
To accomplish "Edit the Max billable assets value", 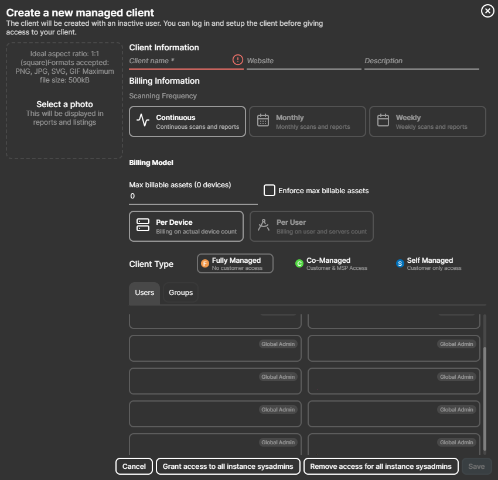I will pyautogui.click(x=193, y=196).
